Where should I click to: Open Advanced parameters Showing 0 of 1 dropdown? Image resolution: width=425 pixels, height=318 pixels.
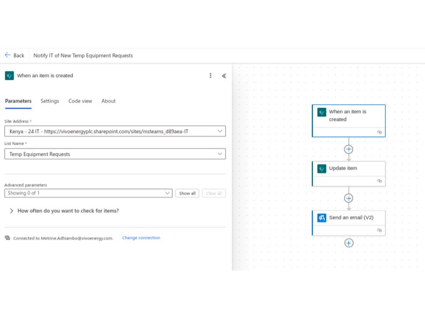[88, 193]
